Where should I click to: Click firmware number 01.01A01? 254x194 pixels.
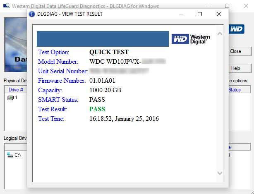[x=102, y=81]
